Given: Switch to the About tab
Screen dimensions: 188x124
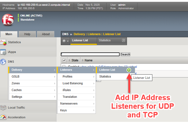Looking at the screenshot, I should pos(46,34).
